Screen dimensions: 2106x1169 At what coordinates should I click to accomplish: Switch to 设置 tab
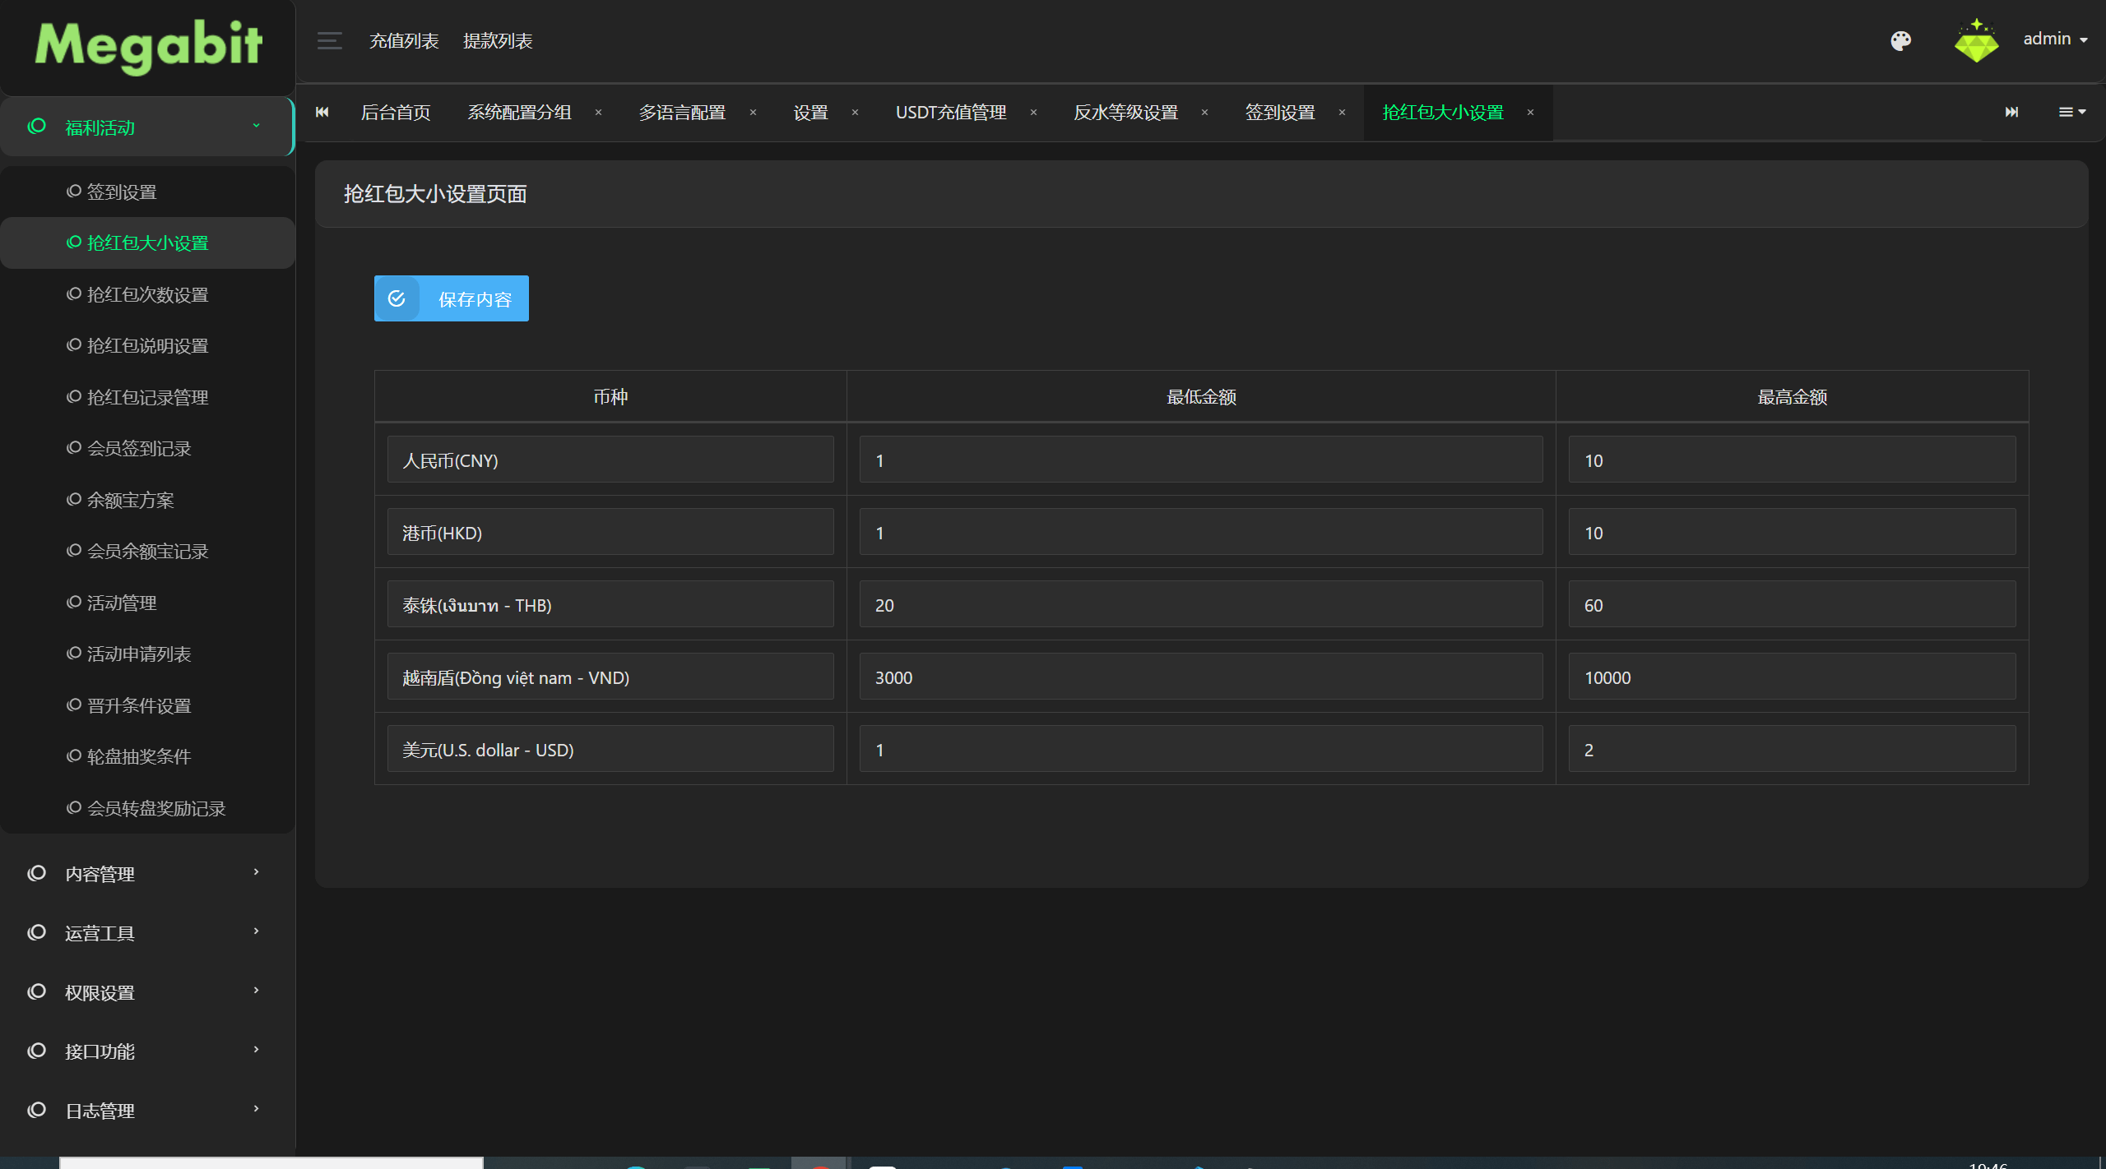point(810,113)
